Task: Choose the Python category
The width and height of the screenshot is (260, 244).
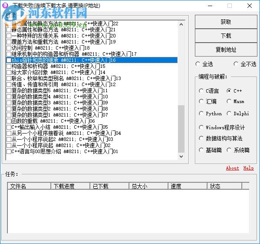Action: pos(201,114)
